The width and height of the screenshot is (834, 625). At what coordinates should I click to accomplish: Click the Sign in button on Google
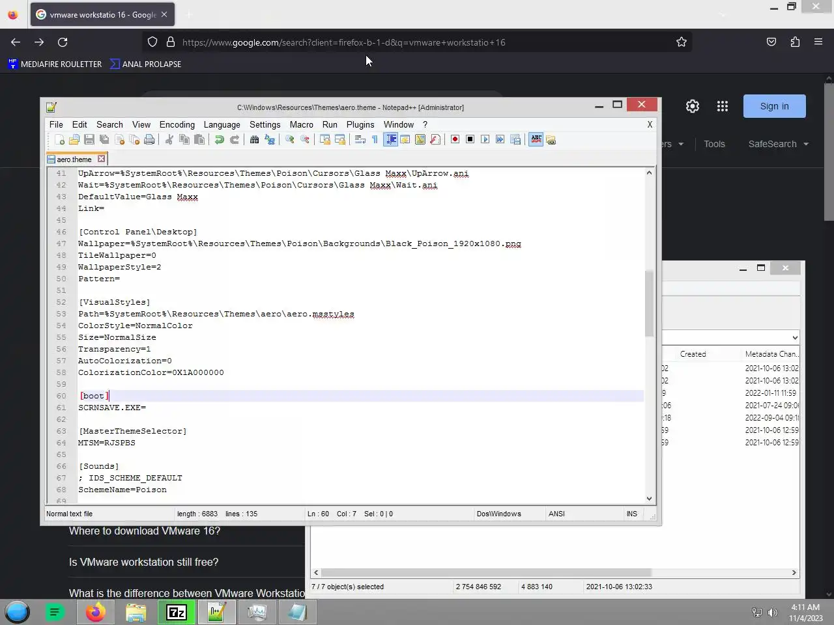click(x=774, y=106)
